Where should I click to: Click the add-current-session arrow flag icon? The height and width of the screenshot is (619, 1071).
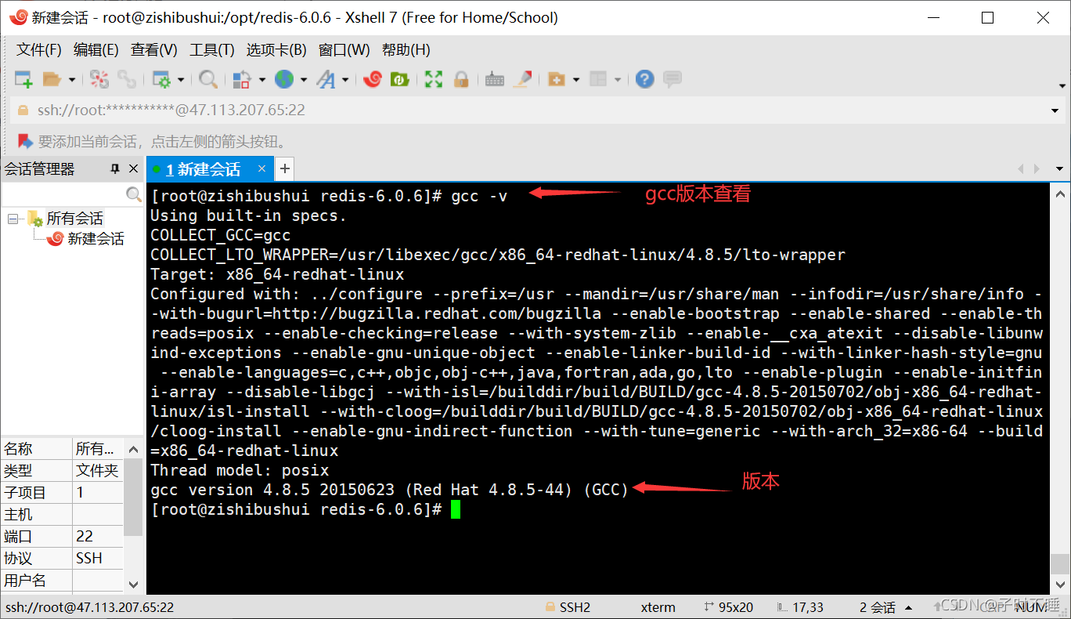[x=25, y=142]
